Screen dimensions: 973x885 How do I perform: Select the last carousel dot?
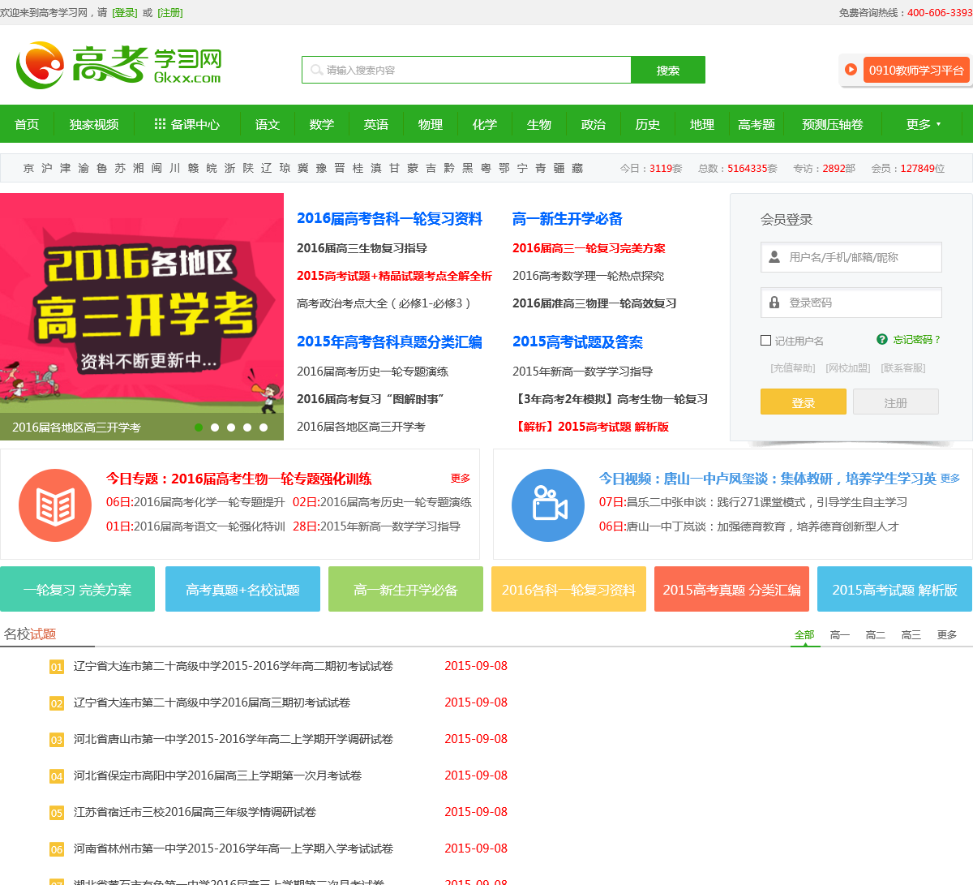[264, 427]
